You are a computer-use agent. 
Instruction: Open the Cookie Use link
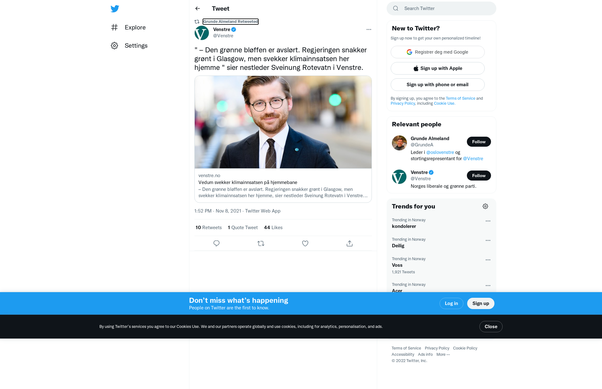coord(444,103)
